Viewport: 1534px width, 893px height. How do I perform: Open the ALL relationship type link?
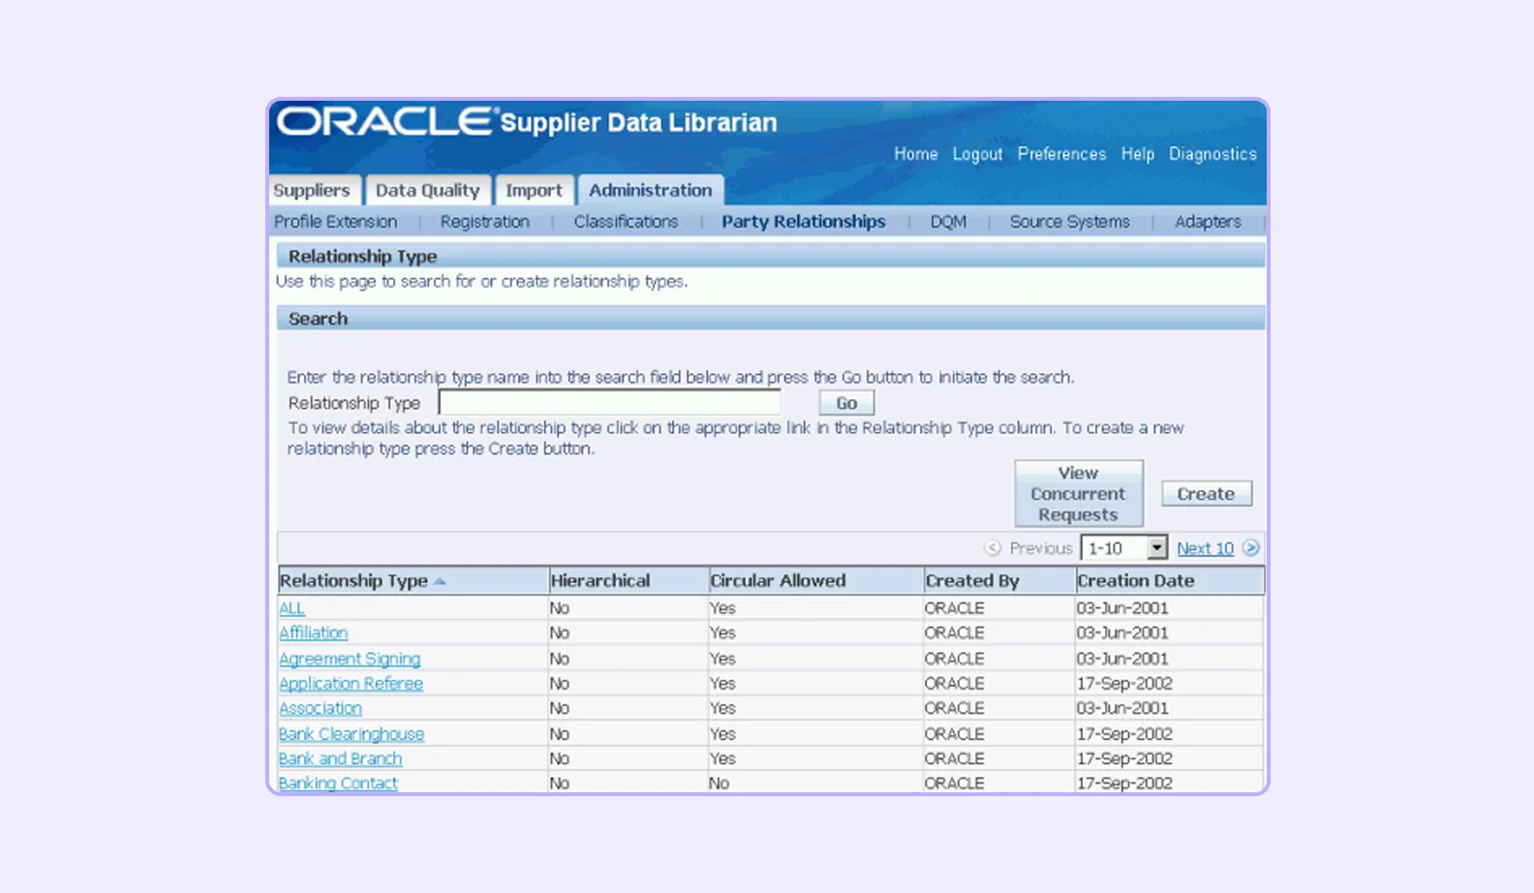point(291,608)
